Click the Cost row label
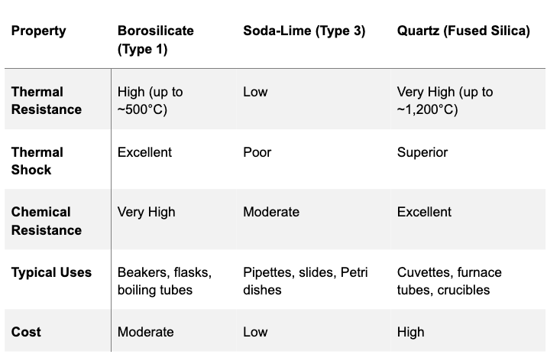 pos(26,332)
